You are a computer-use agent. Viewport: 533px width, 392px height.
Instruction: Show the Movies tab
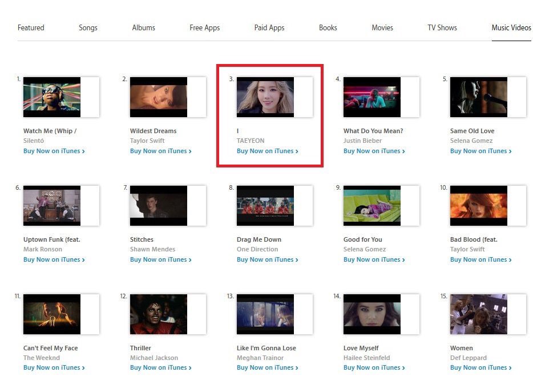coord(382,27)
